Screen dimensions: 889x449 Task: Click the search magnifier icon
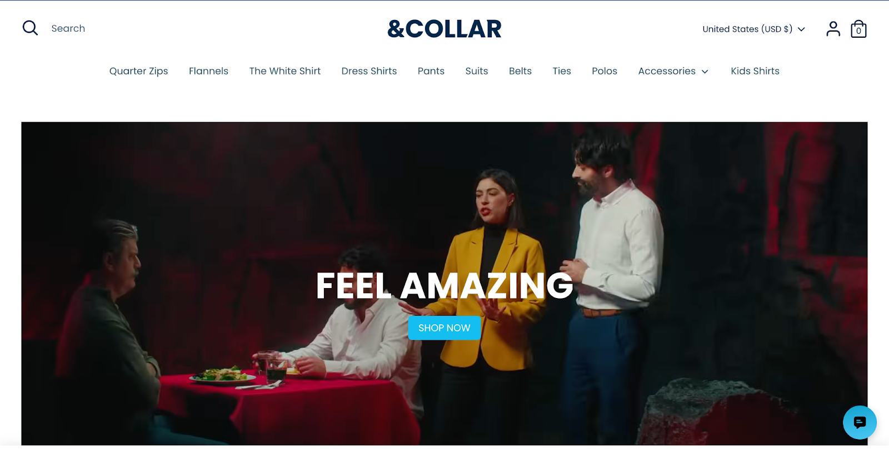point(30,28)
